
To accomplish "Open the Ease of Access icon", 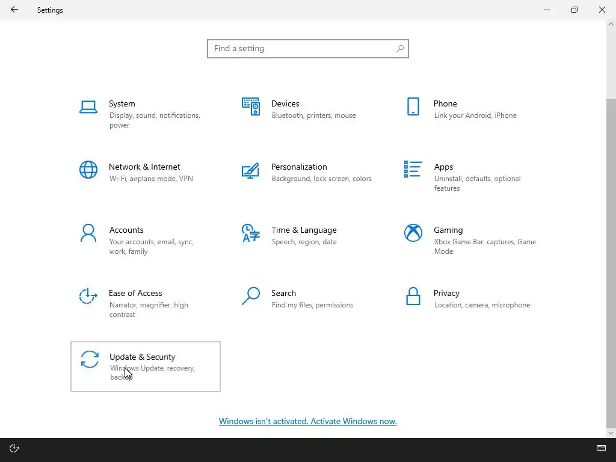I will 88,296.
